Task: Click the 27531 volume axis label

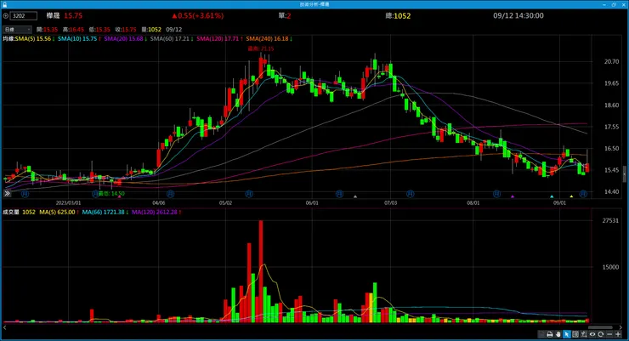Action: 610,220
